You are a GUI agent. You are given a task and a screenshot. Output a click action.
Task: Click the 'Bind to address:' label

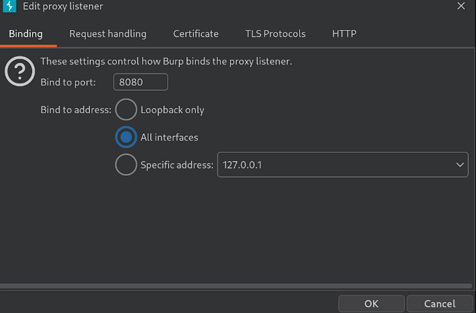[x=76, y=110]
